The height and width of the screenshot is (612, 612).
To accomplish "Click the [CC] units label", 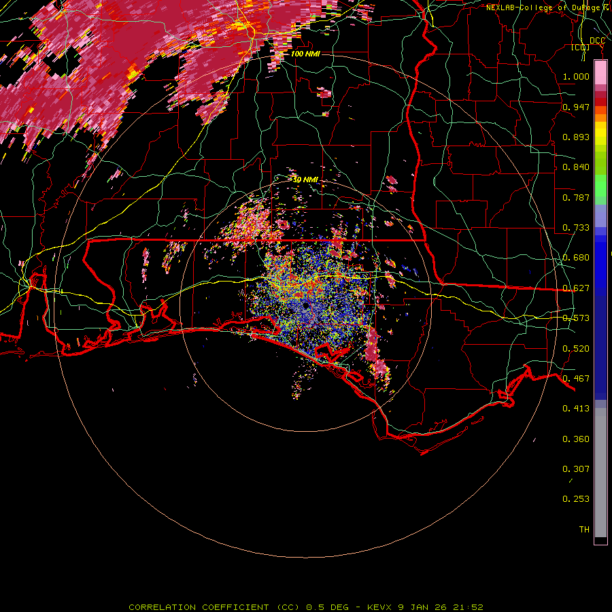I will pos(581,47).
